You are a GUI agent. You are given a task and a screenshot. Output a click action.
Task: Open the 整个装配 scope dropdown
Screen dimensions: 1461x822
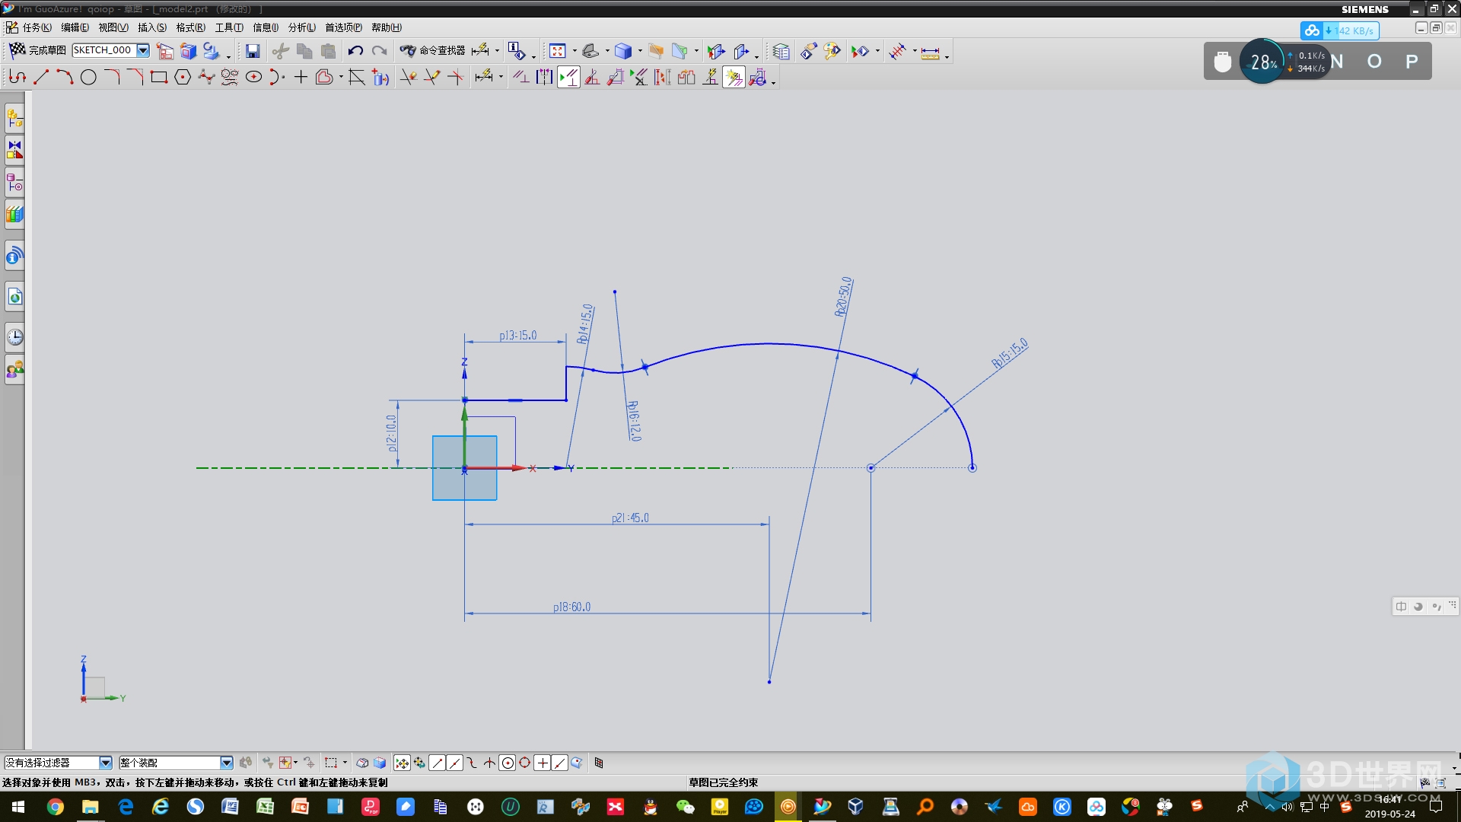click(227, 763)
